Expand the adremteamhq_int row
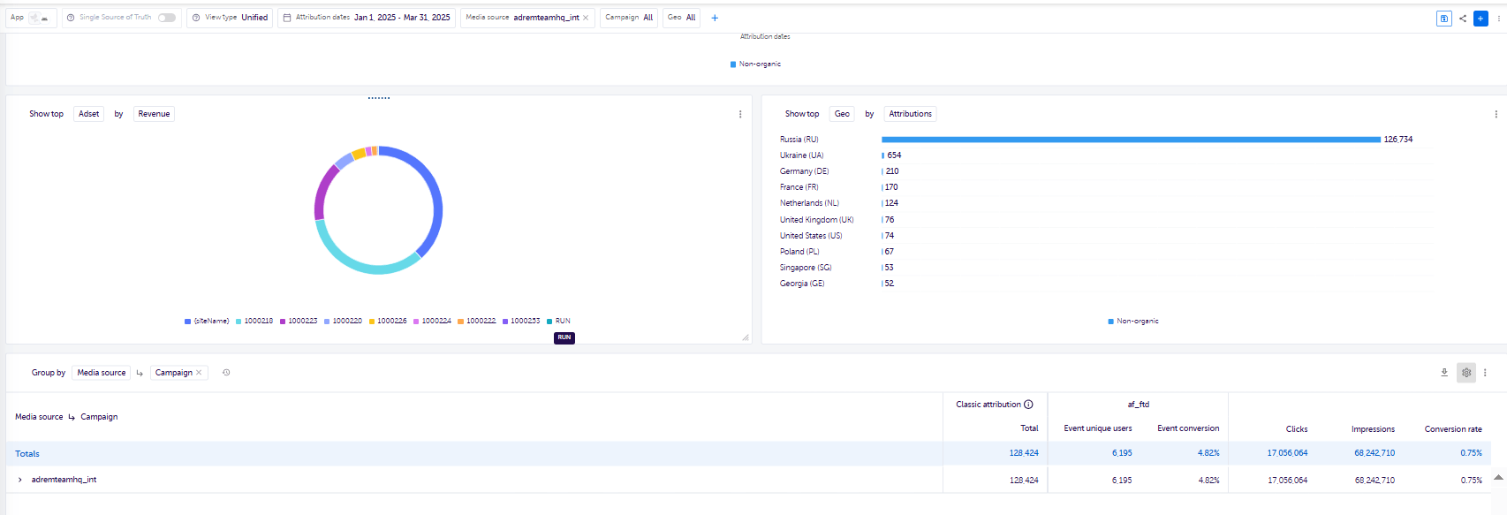The height and width of the screenshot is (515, 1507). pyautogui.click(x=20, y=480)
